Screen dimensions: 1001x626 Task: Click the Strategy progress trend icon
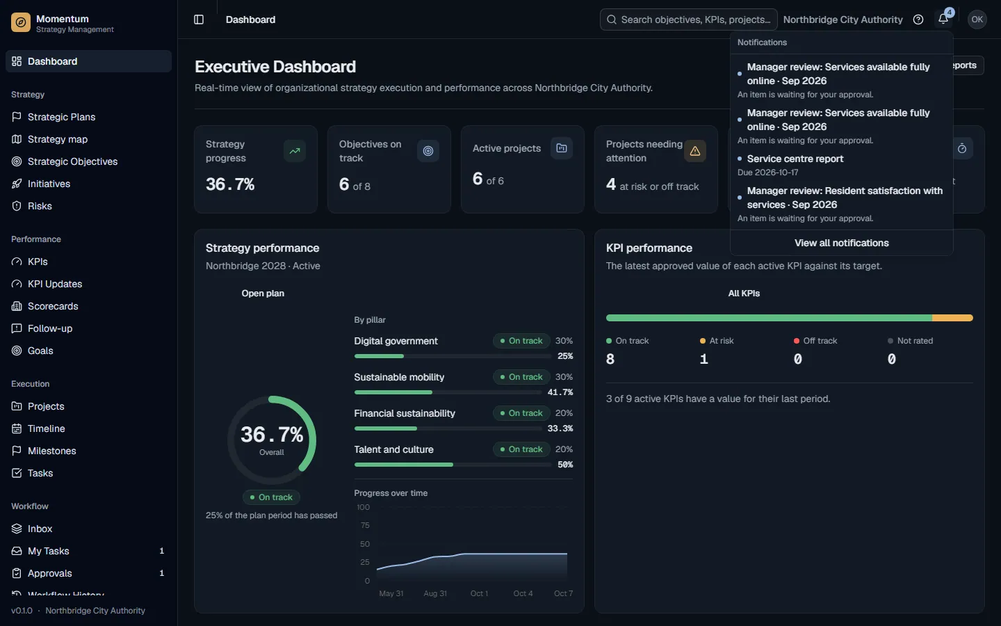tap(295, 151)
